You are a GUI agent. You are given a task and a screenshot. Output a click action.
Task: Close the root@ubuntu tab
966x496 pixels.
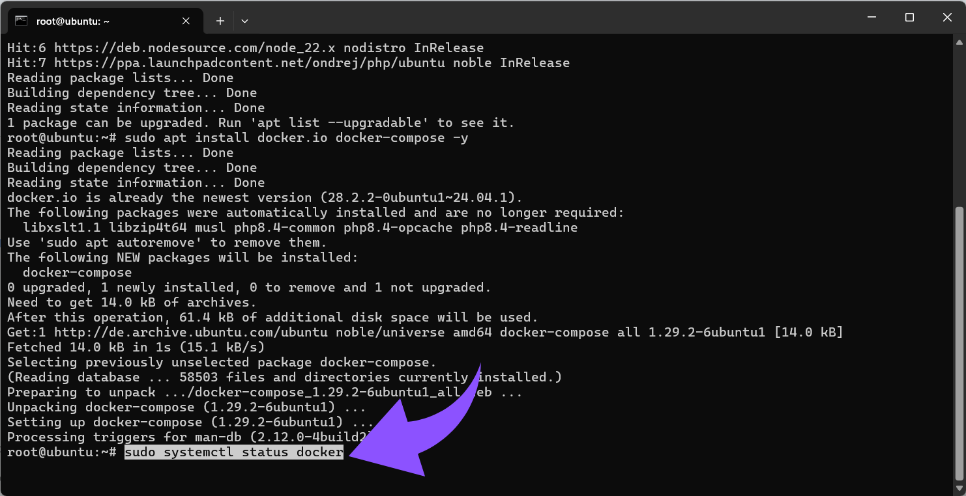(x=186, y=20)
